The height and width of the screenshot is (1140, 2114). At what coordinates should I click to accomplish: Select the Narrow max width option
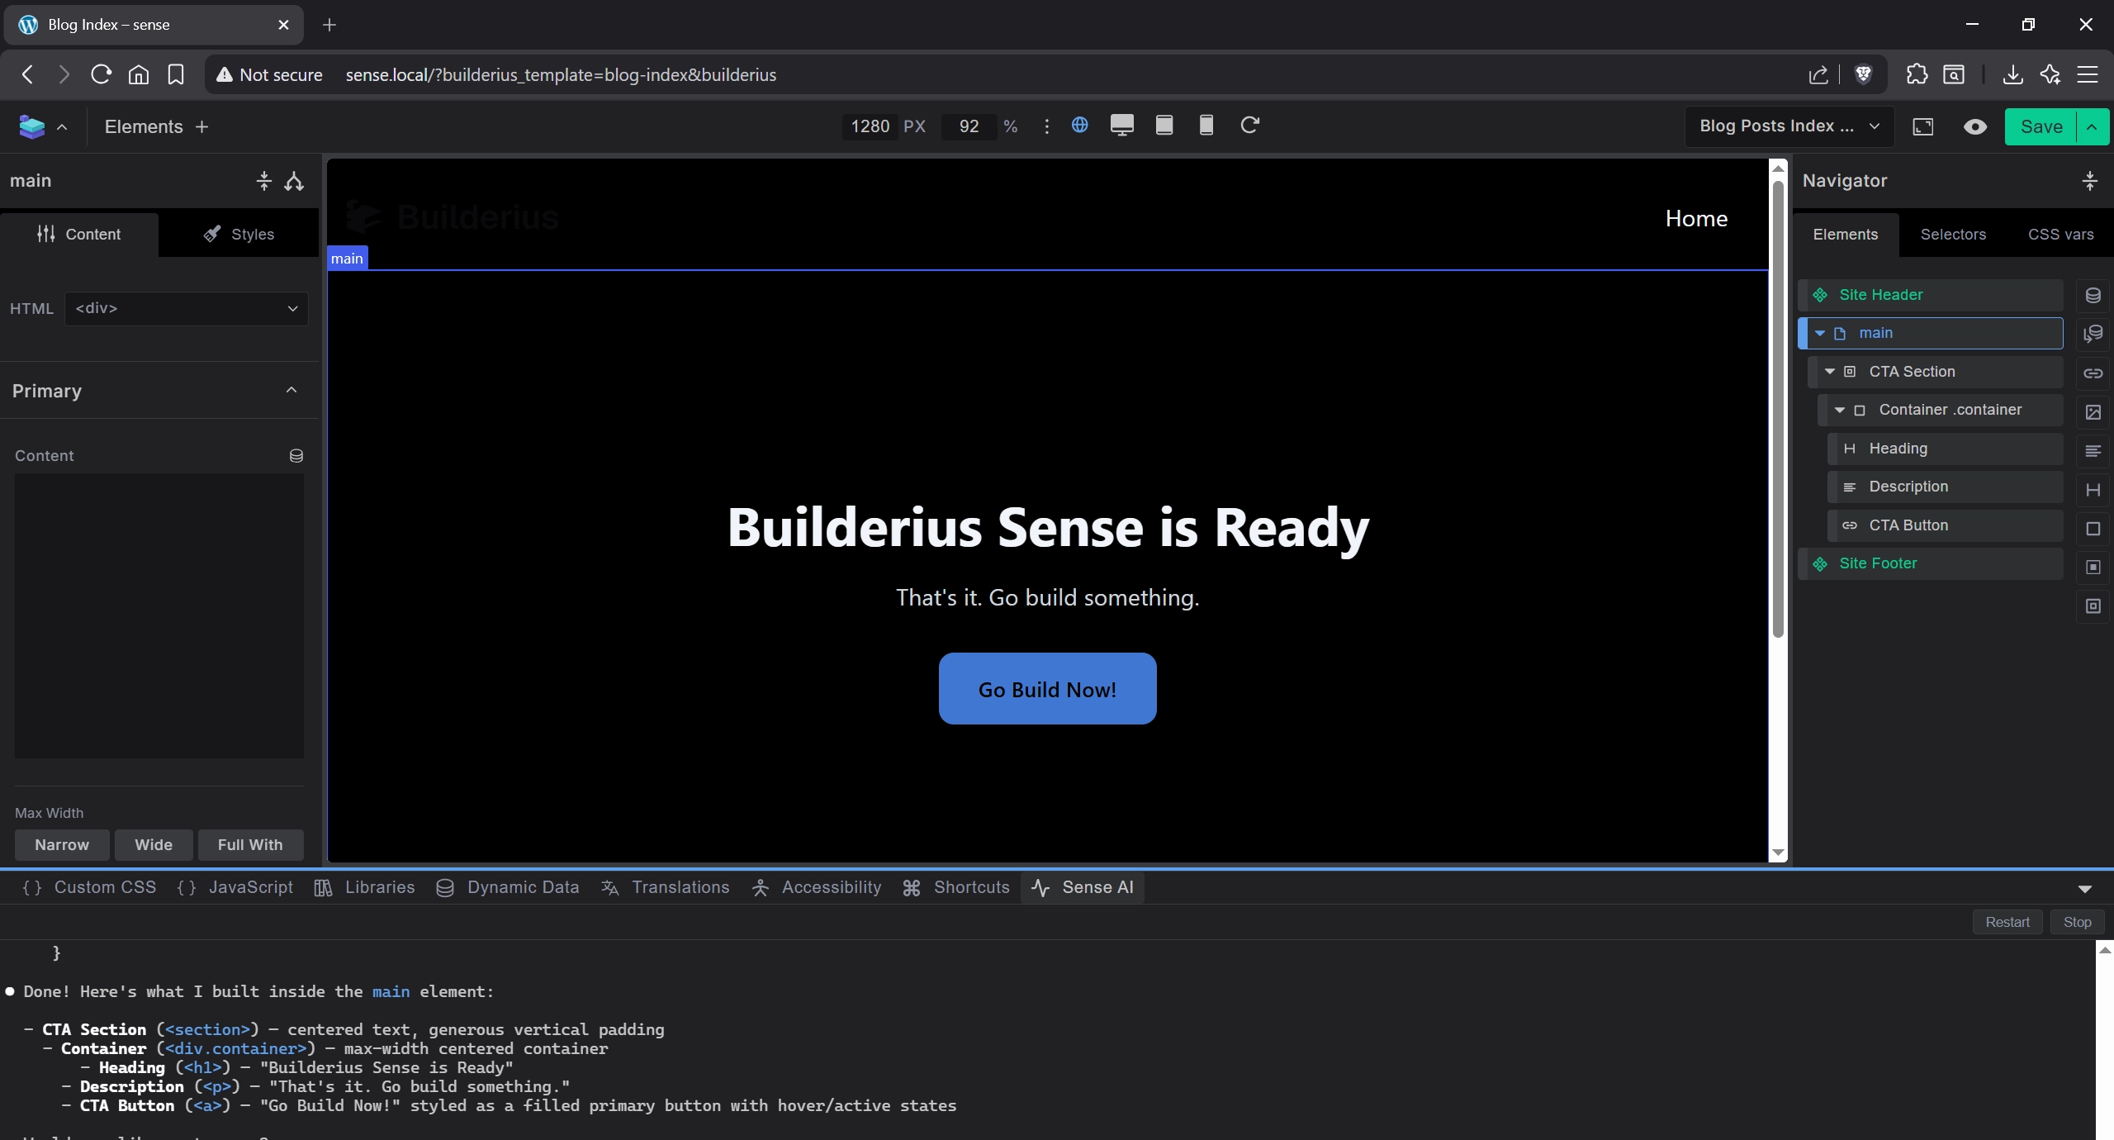tap(61, 844)
